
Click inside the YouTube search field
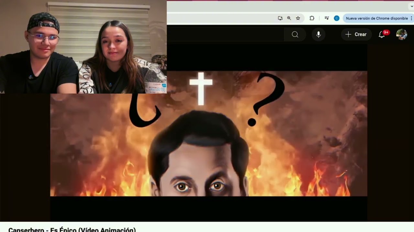225,34
